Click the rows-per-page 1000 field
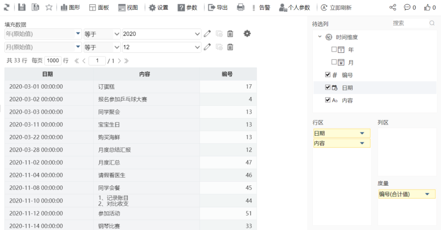 [53, 61]
